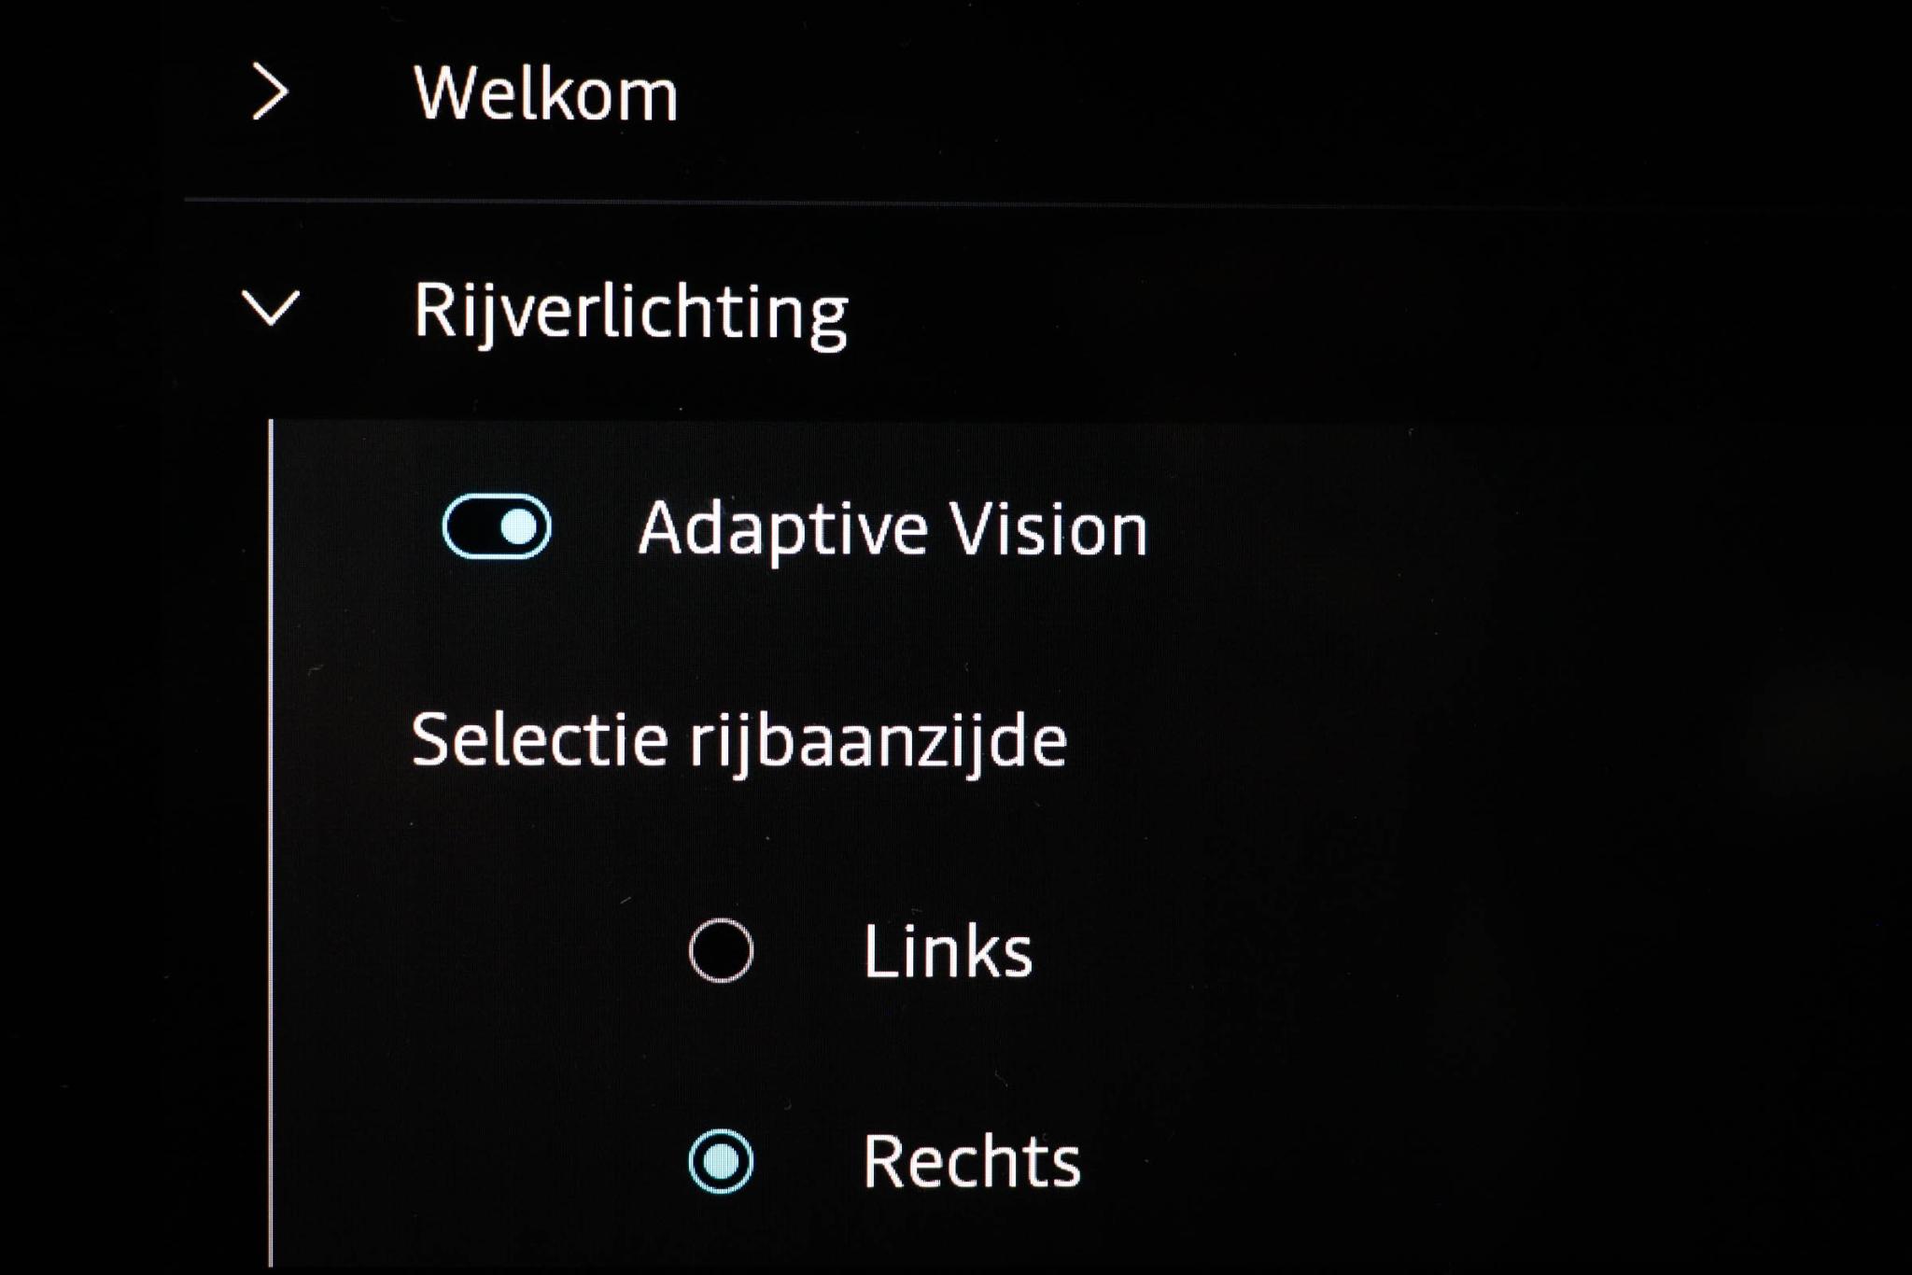The height and width of the screenshot is (1275, 1912).
Task: Click the Adaptive Vision label text
Action: click(893, 529)
